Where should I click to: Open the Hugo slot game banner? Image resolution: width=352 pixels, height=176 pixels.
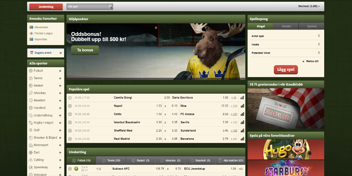(x=286, y=149)
